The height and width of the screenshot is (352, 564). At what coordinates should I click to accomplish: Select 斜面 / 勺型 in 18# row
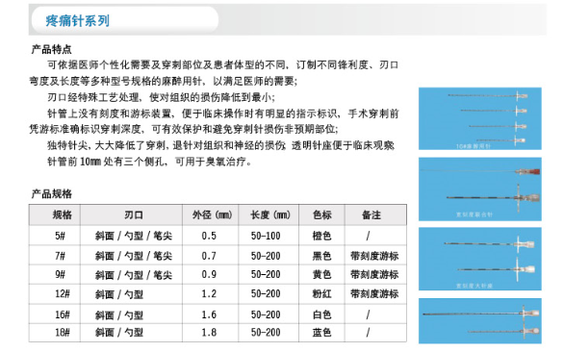coord(119,333)
